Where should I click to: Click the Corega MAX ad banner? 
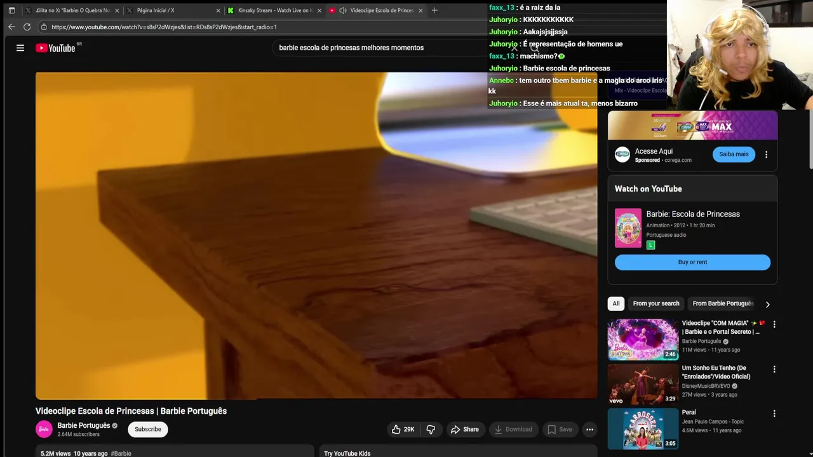pyautogui.click(x=692, y=126)
